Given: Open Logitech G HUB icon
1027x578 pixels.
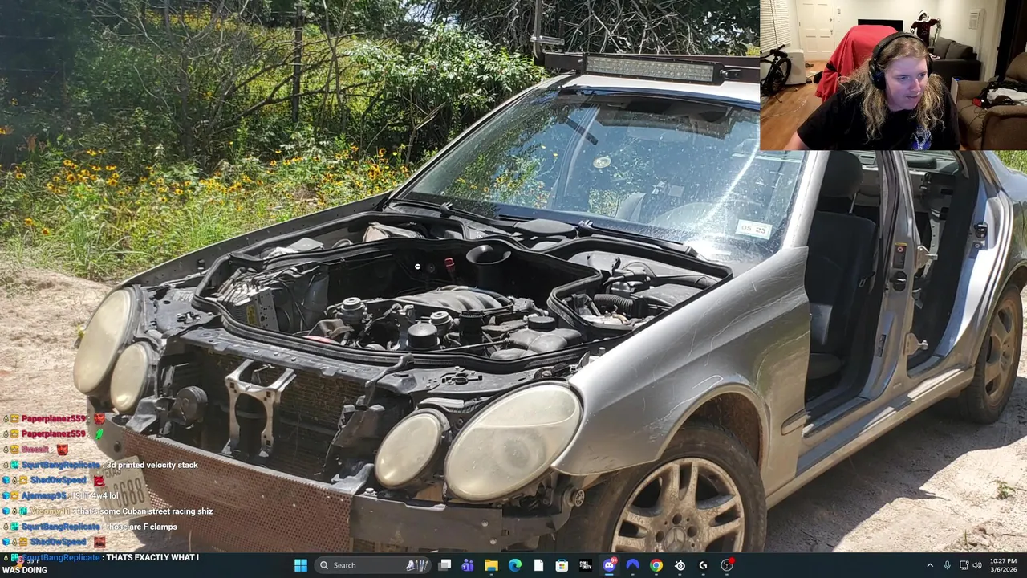Looking at the screenshot, I should coord(703,565).
